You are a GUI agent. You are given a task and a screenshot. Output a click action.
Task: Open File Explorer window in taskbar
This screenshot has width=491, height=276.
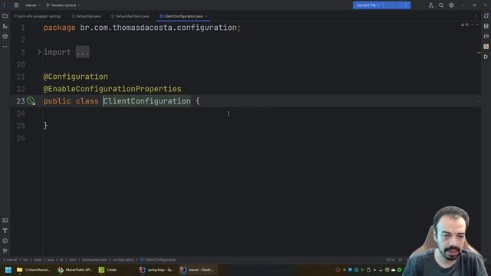[x=33, y=270]
